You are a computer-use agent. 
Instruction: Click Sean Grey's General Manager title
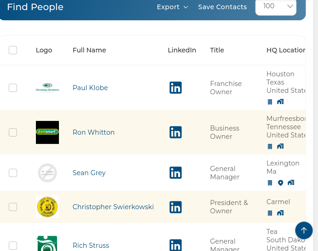(x=225, y=173)
